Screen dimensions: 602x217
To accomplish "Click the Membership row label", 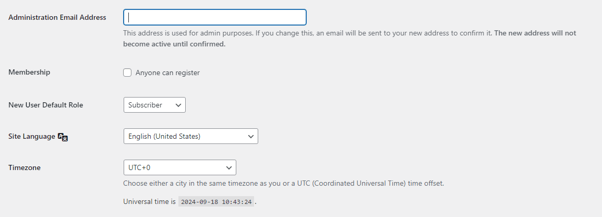I will (29, 73).
